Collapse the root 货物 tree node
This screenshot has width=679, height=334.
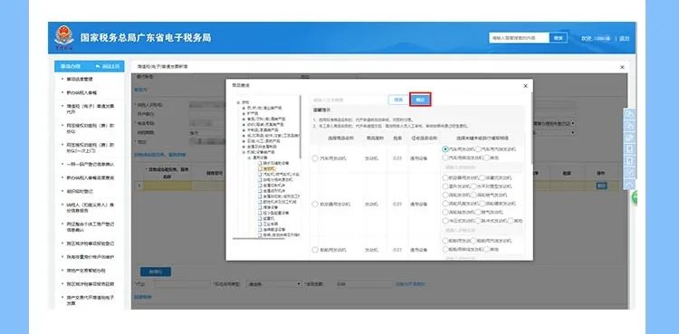pos(238,102)
